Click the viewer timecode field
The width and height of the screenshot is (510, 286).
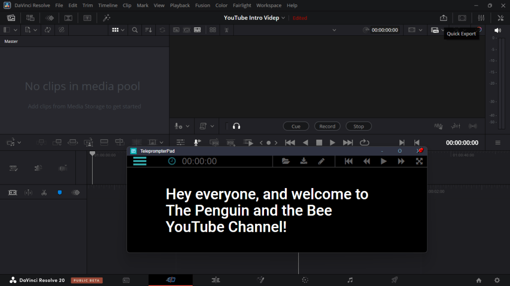pos(385,30)
